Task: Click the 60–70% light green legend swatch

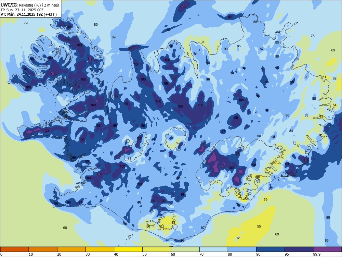Action: tap(185, 249)
